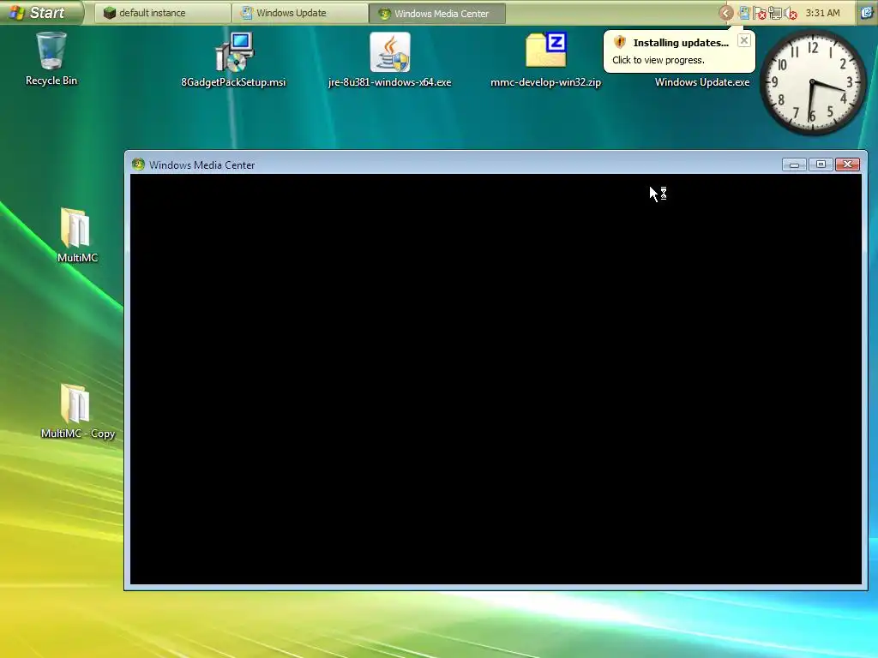The image size is (878, 658).
Task: Click the "Installing updates..." balloon title
Action: (x=681, y=43)
